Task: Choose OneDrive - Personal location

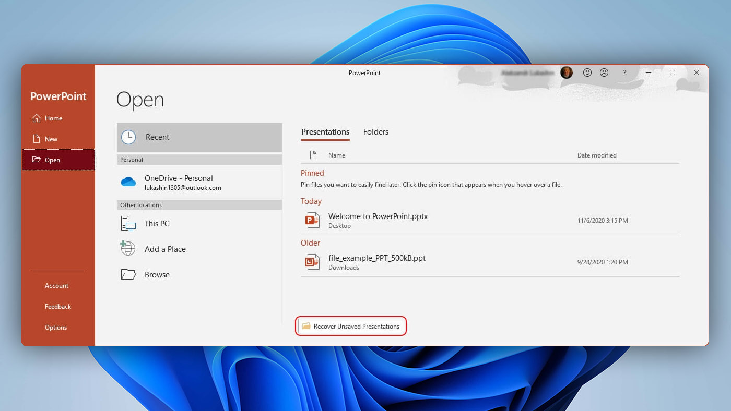Action: (199, 182)
